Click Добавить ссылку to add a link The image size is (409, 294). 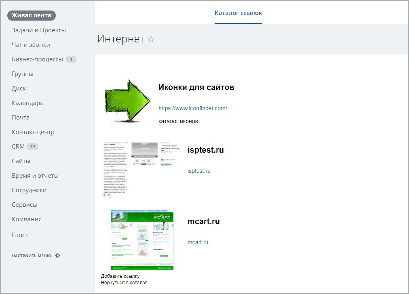pos(120,276)
